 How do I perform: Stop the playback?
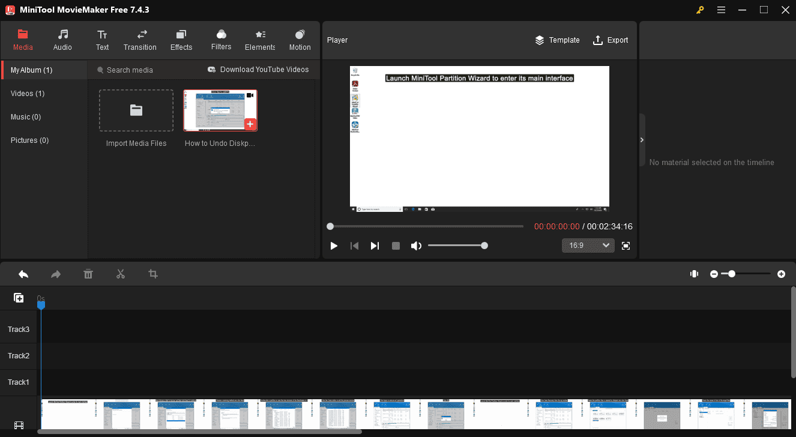tap(396, 246)
